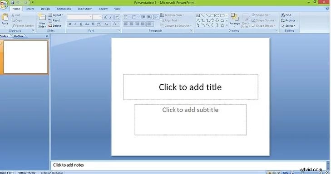Click Decrease List Level icon
The width and height of the screenshot is (331, 174).
click(x=143, y=17)
